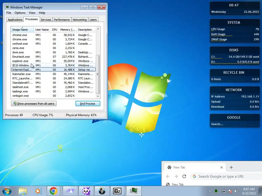Image resolution: width=262 pixels, height=196 pixels.
Task: Reload the page in the Chrome window
Action: 184,176
